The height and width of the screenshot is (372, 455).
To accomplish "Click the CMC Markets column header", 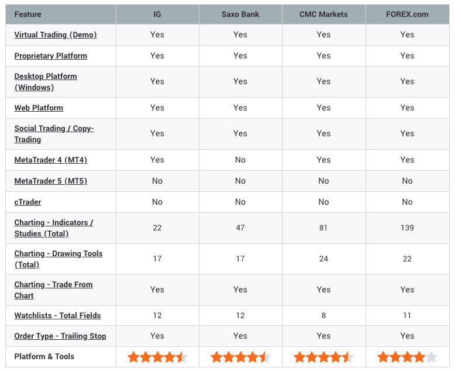I will click(323, 14).
